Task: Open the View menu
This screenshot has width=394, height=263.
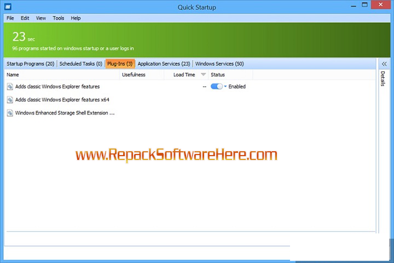Action: (41, 18)
